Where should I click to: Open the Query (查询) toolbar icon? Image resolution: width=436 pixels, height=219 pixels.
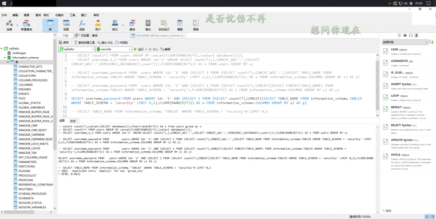coord(132,25)
